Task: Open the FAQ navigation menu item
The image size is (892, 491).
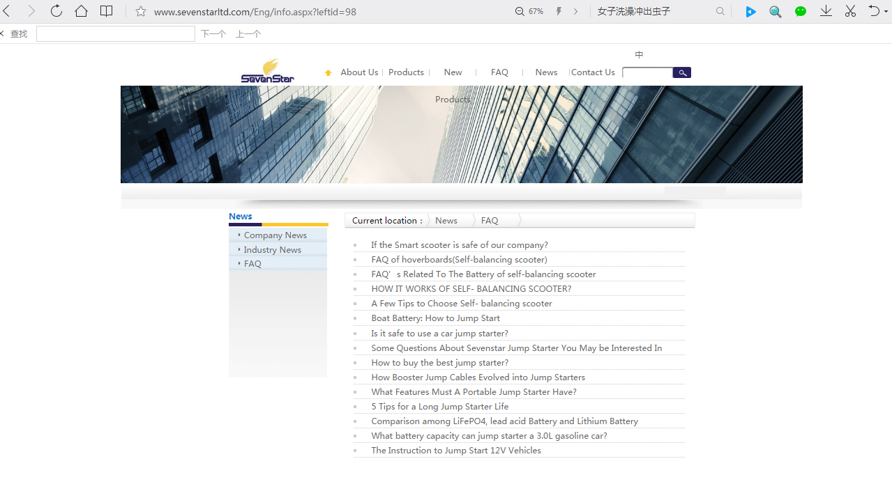Action: point(499,72)
